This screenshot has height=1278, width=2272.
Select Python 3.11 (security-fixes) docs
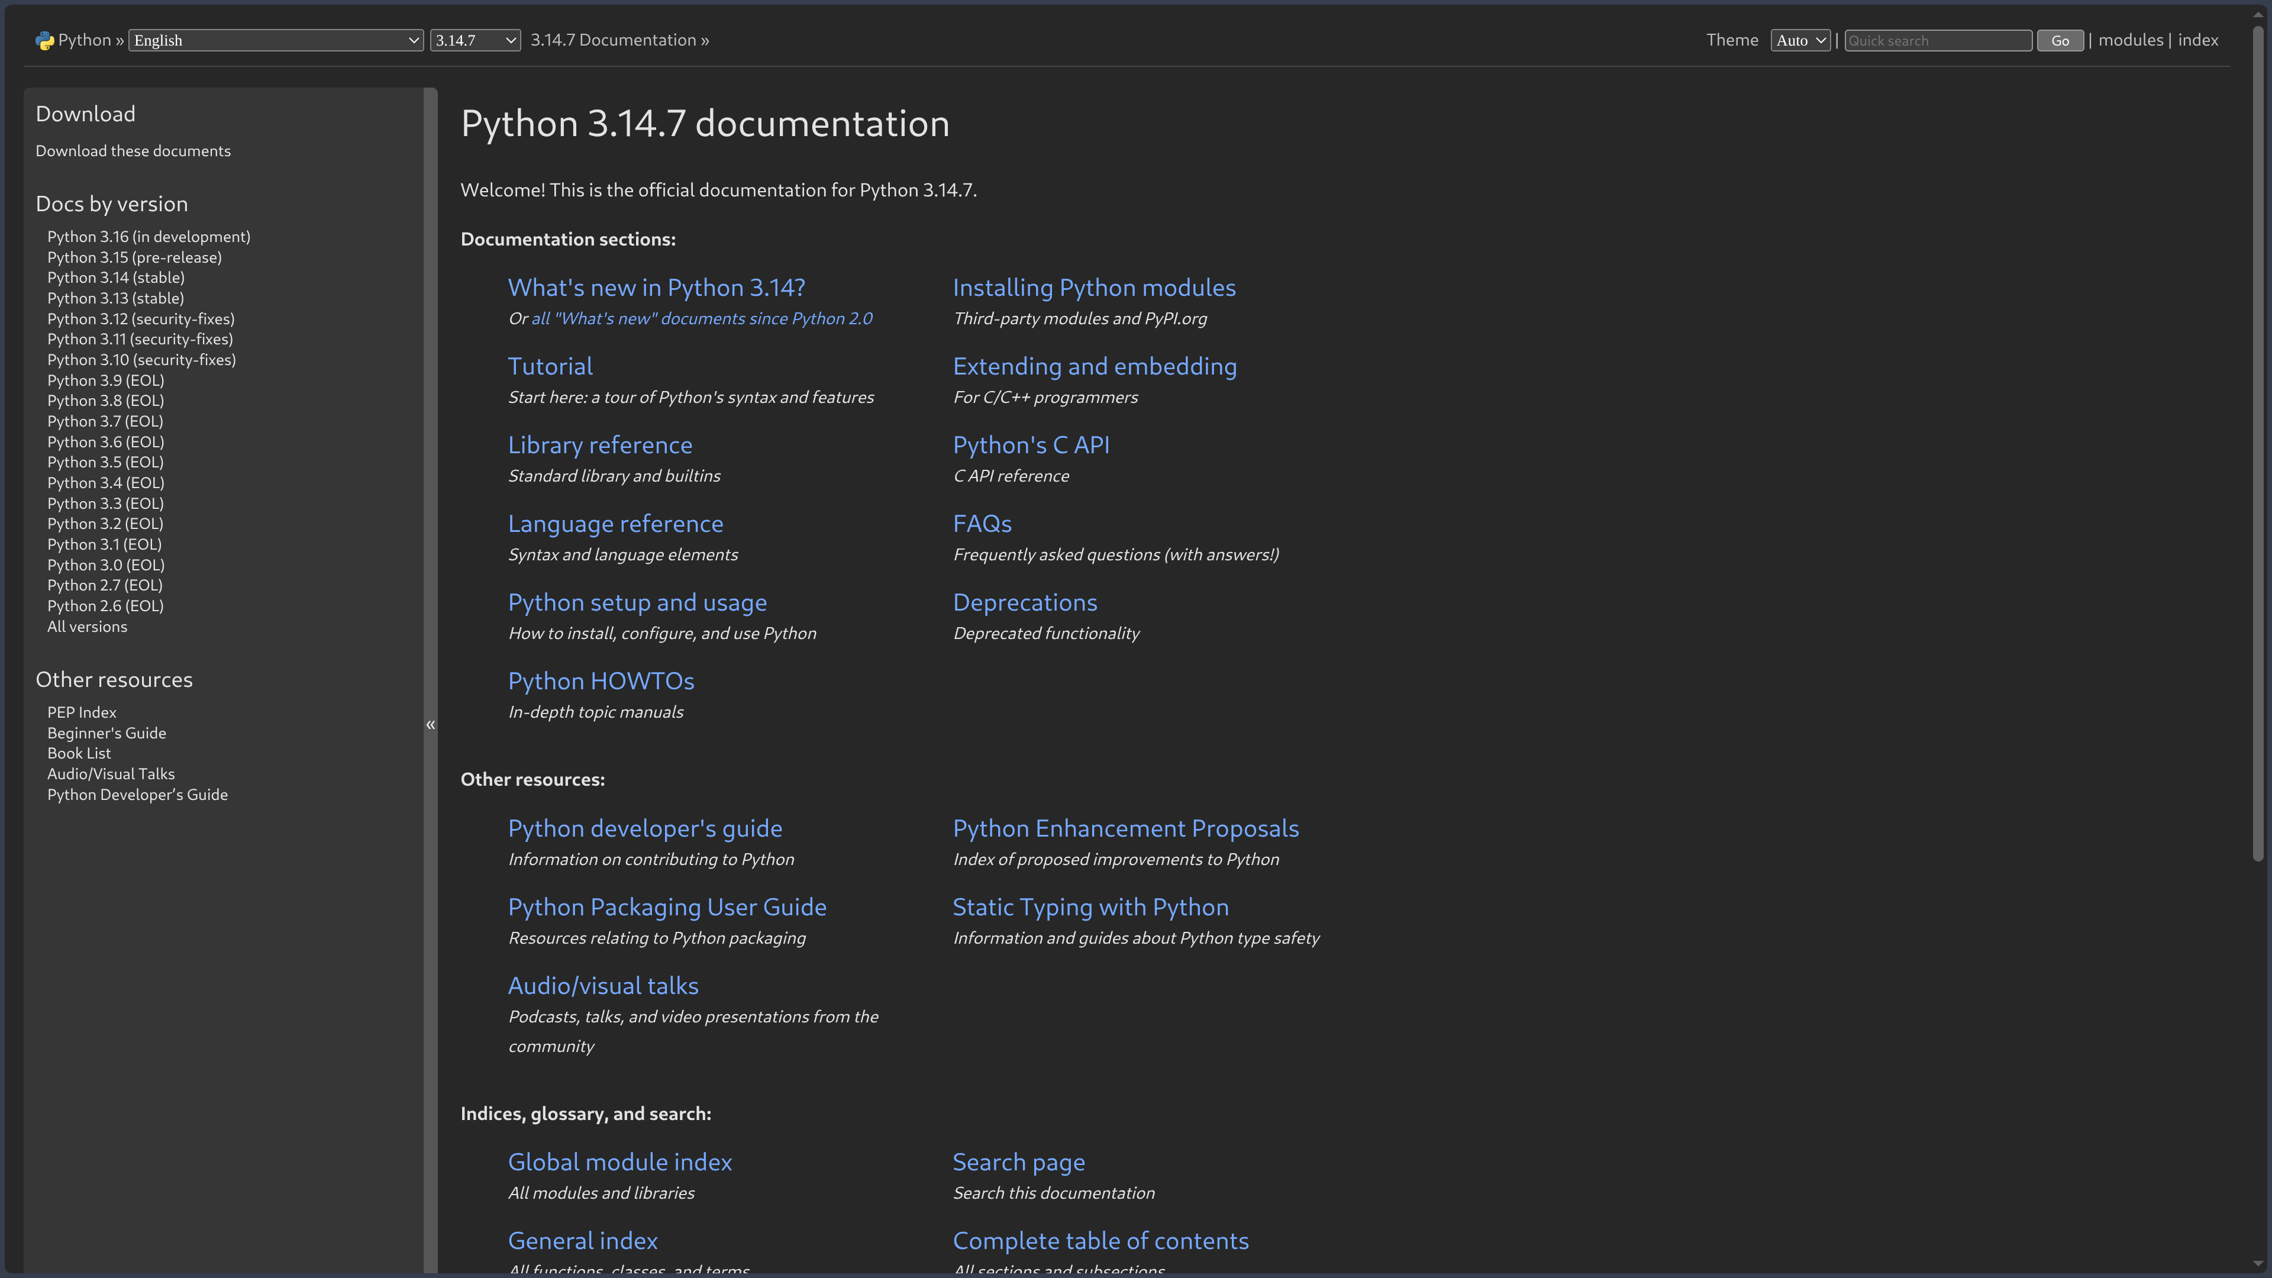(x=140, y=338)
